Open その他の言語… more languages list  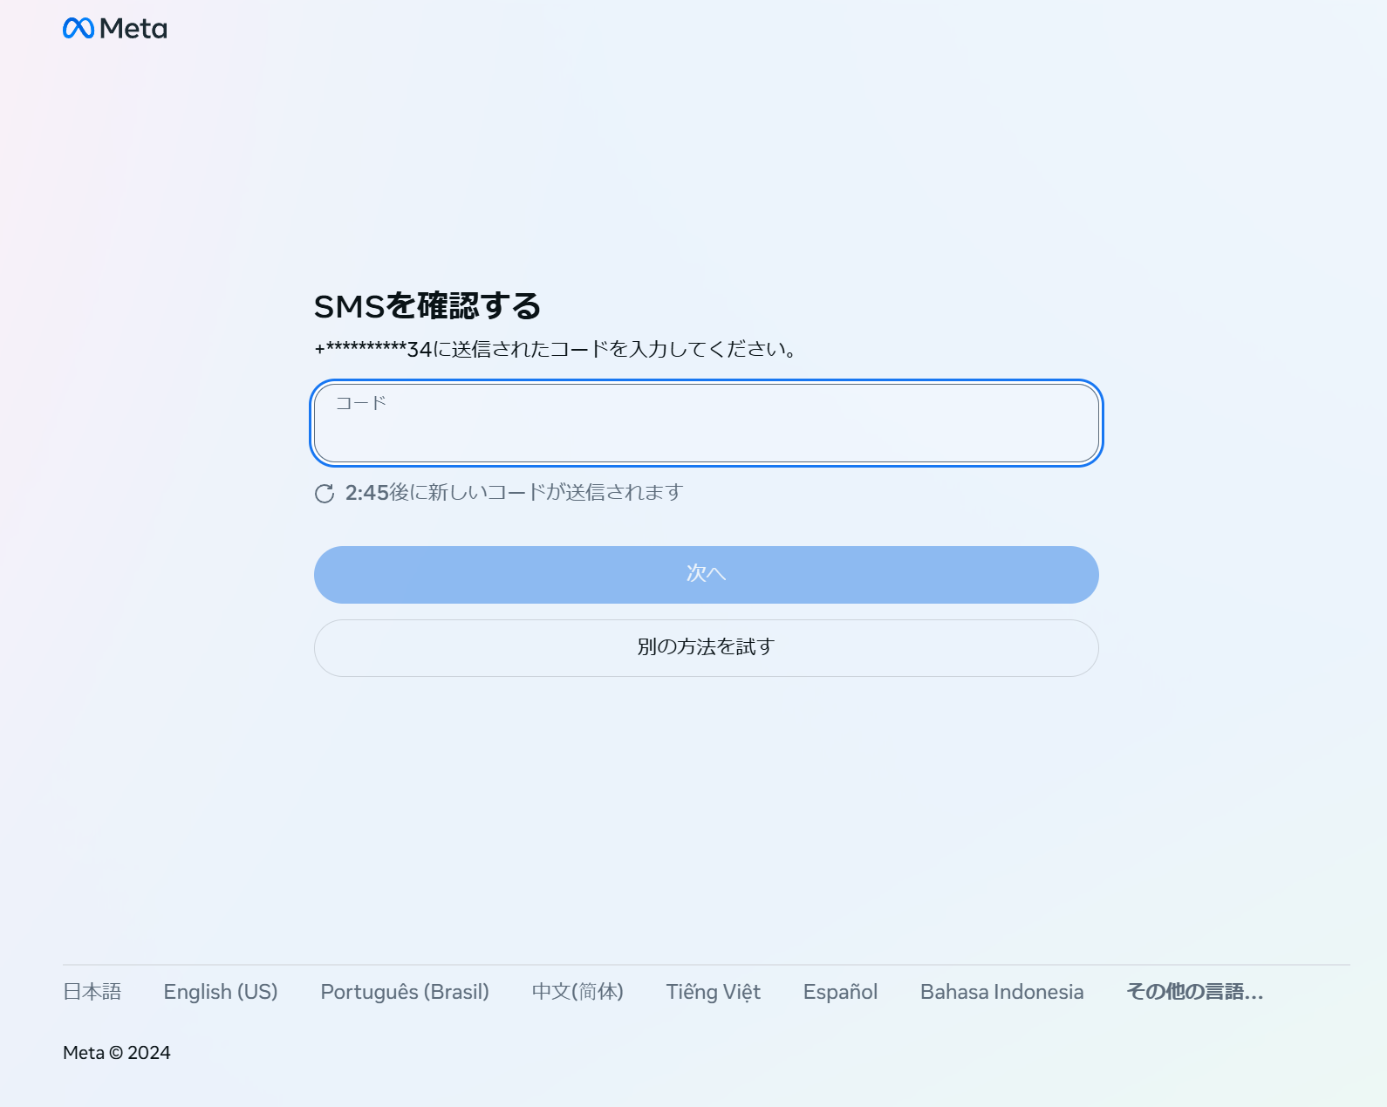1194,992
